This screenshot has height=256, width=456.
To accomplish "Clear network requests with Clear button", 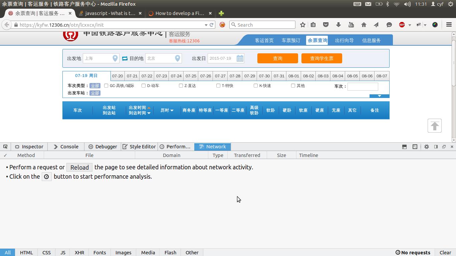I will 445,252.
